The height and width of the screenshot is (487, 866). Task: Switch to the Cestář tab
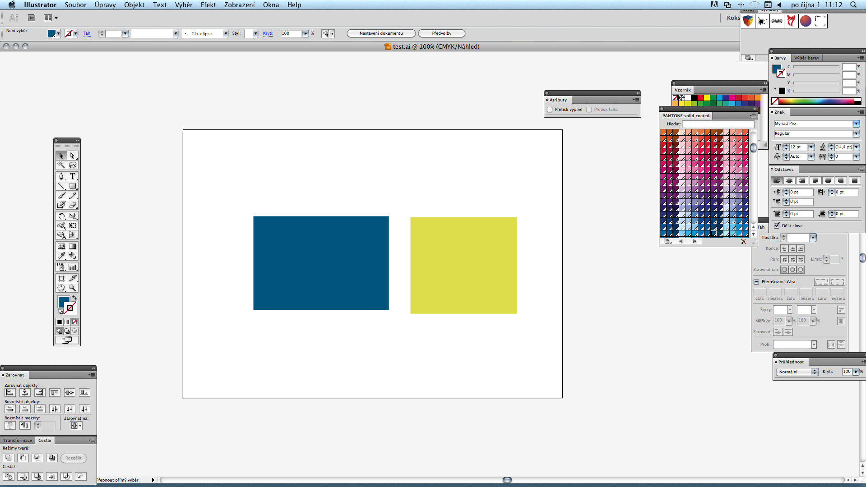(45, 441)
